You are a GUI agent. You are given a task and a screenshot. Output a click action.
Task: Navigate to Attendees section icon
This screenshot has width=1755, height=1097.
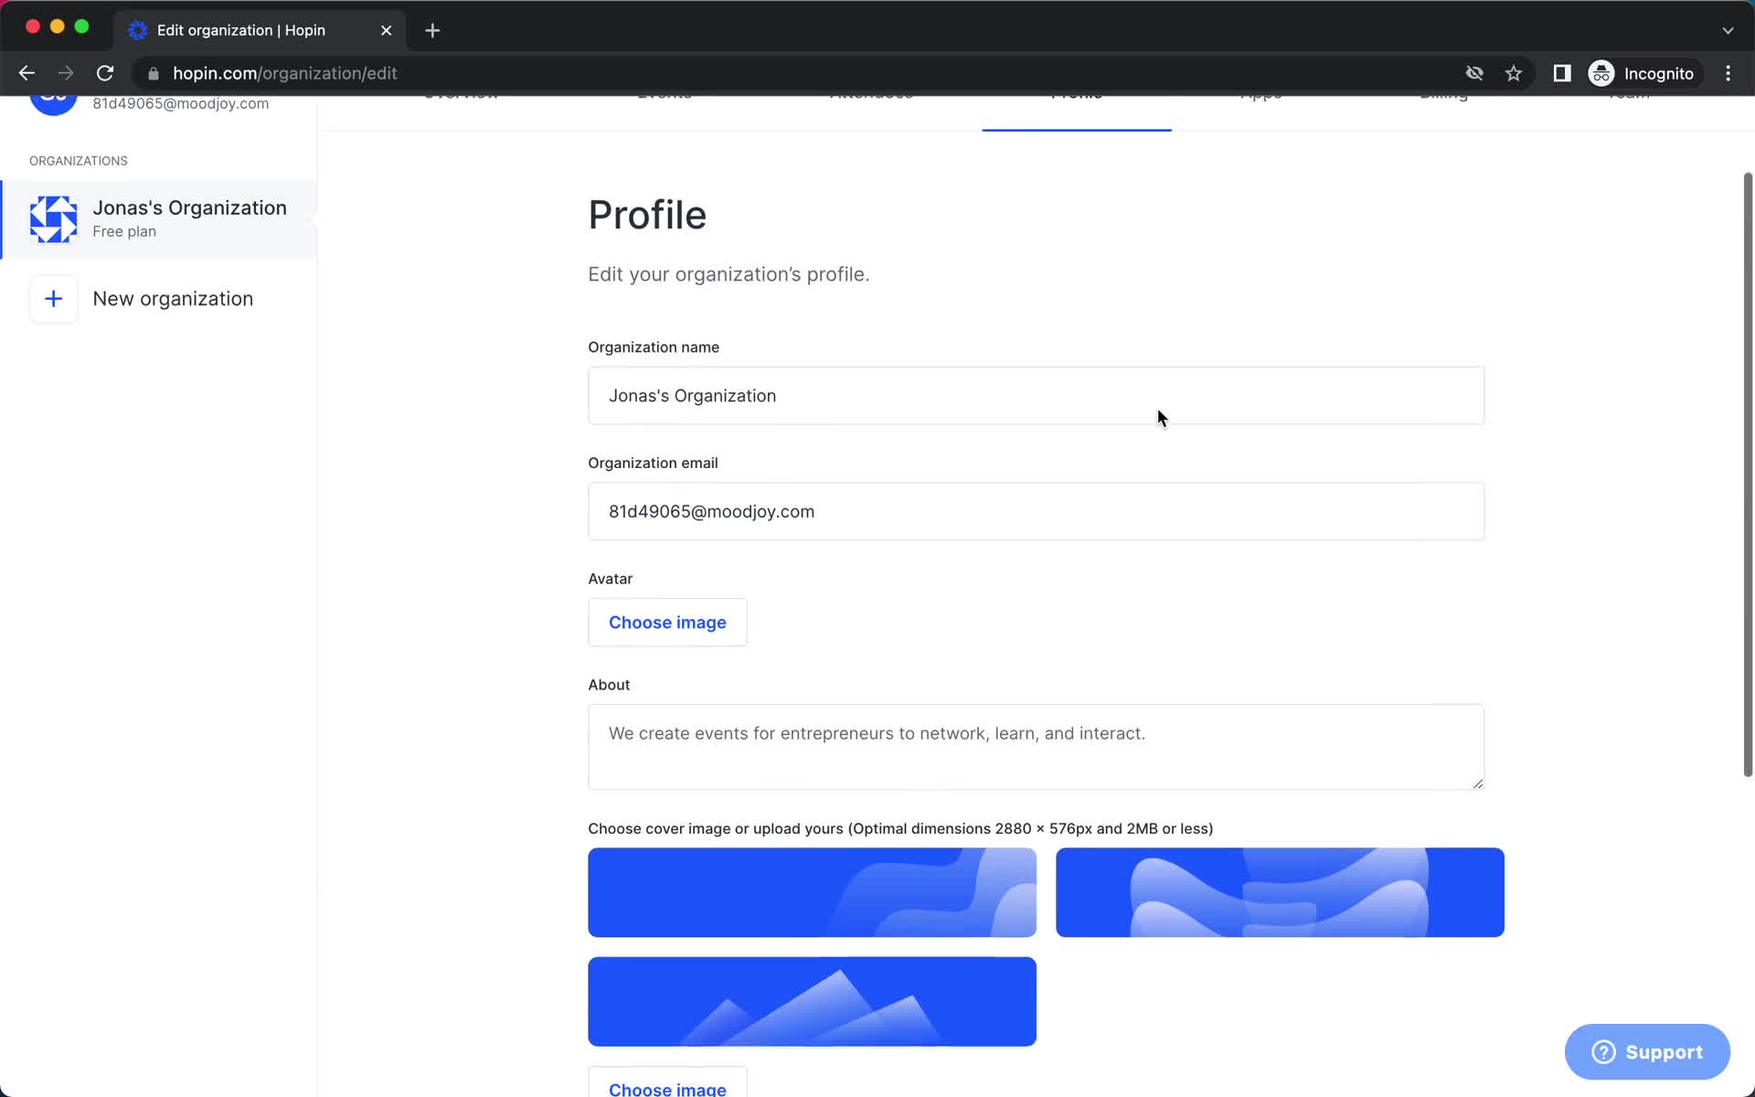coord(870,91)
